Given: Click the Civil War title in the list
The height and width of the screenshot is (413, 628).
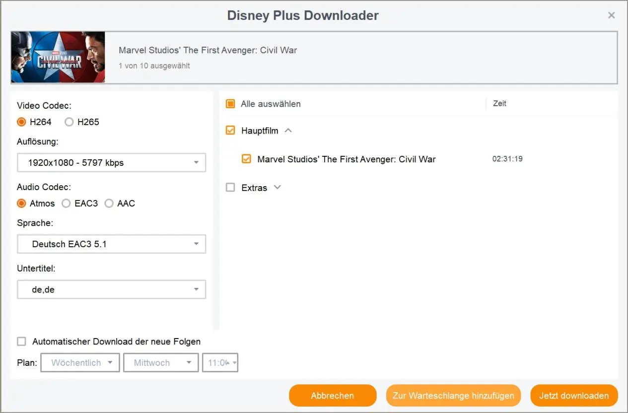Looking at the screenshot, I should [x=347, y=159].
